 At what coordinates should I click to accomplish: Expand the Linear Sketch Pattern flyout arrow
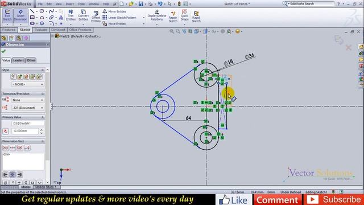pos(144,18)
